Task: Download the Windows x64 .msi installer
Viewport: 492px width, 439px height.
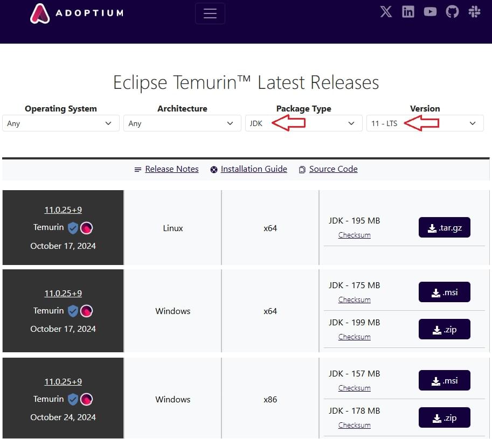Action: (x=444, y=292)
